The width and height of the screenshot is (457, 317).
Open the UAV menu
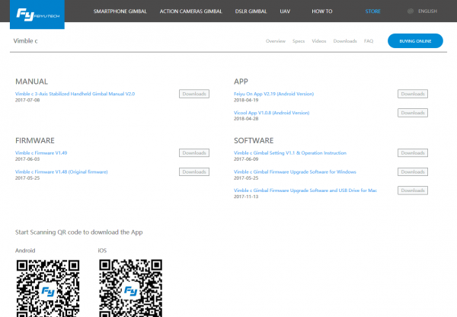pos(285,11)
